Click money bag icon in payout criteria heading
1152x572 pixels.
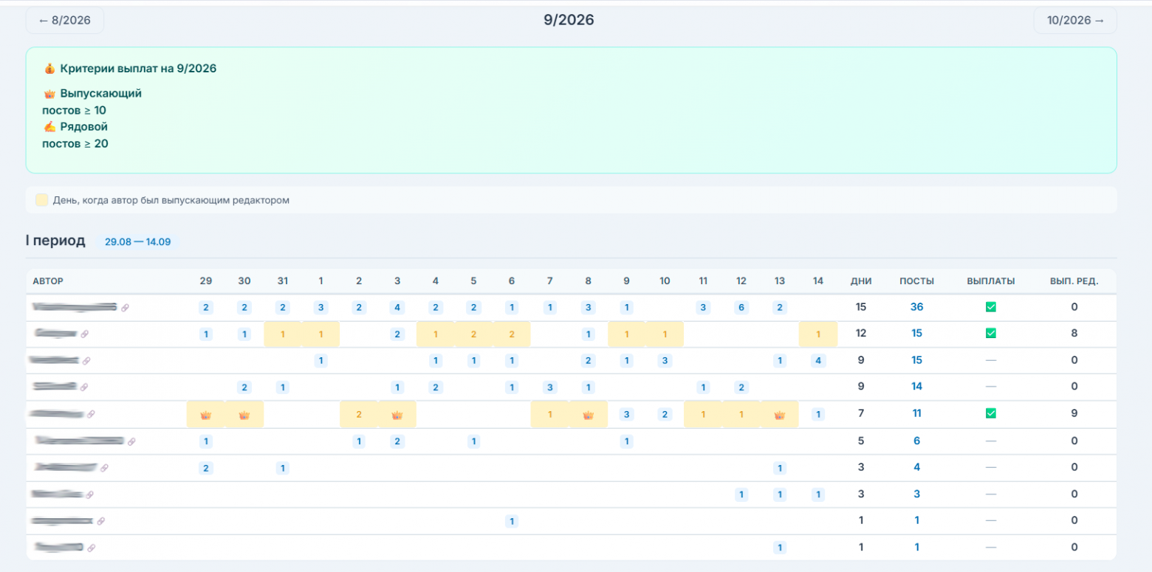(49, 69)
